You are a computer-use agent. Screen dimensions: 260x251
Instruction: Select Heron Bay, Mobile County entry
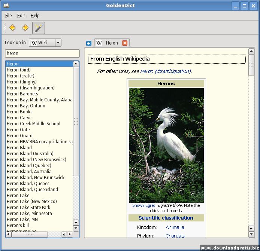(39, 100)
